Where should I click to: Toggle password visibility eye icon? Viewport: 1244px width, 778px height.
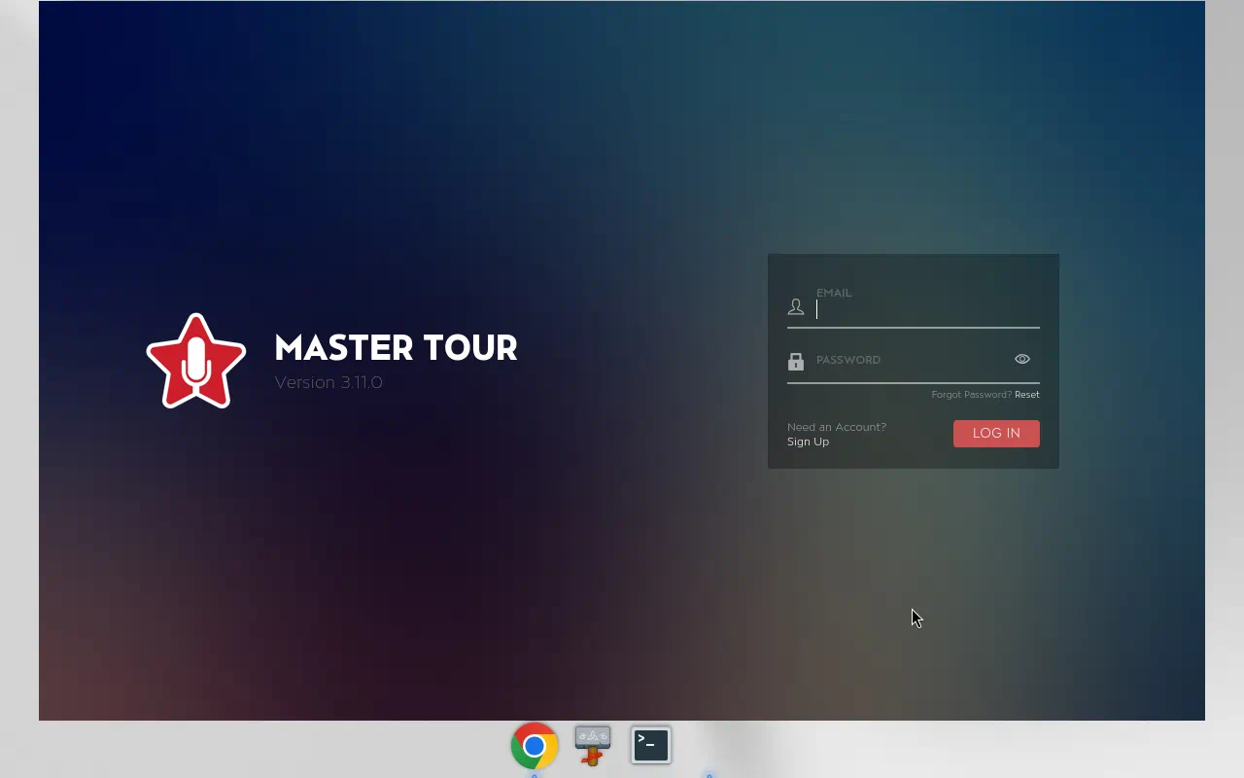(1022, 359)
